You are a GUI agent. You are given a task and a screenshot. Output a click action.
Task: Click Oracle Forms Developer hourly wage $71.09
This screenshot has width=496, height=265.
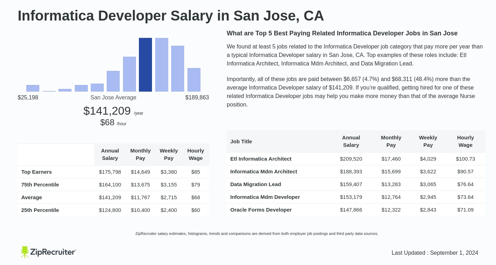click(x=466, y=209)
